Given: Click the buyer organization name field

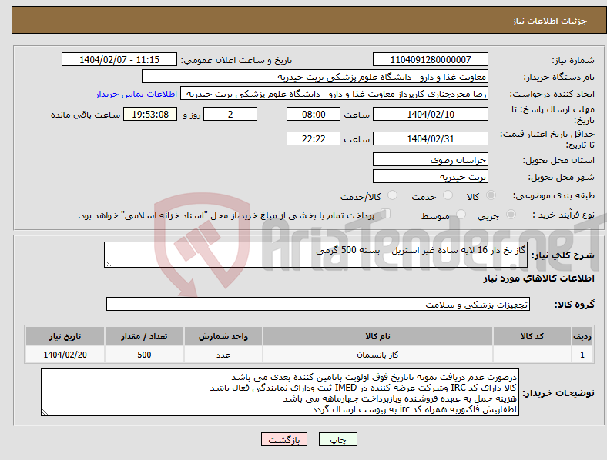Looking at the screenshot, I should click(315, 76).
